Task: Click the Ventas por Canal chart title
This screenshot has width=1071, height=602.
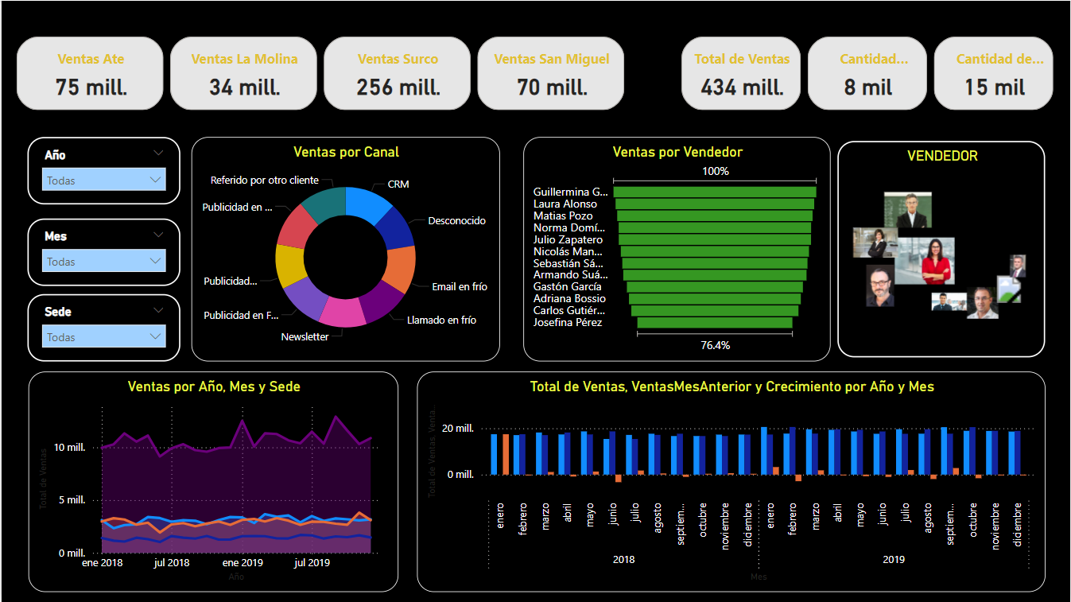Action: click(346, 152)
